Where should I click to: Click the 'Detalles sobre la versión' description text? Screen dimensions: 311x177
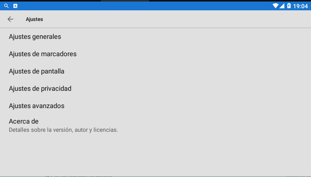click(63, 130)
